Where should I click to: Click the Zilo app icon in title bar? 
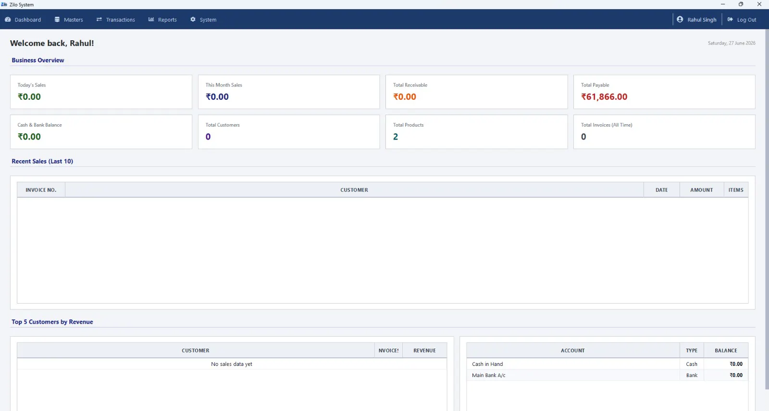4,4
